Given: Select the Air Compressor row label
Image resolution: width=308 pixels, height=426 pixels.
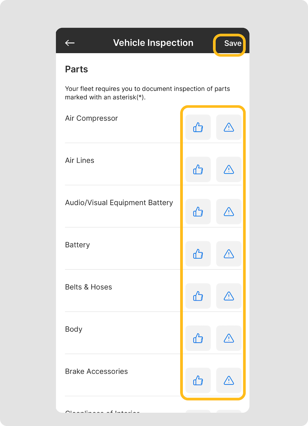Looking at the screenshot, I should coord(91,118).
